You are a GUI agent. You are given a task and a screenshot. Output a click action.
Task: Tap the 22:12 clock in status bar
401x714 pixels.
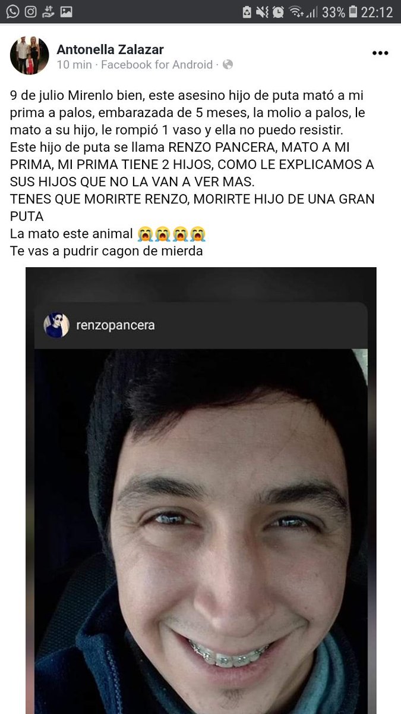point(378,11)
